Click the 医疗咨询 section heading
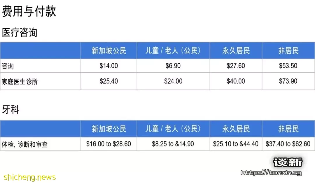Image resolution: width=315 pixels, height=183 pixels. 20,33
